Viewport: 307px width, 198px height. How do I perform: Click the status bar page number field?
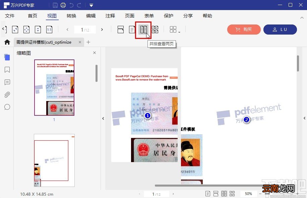tap(157, 194)
